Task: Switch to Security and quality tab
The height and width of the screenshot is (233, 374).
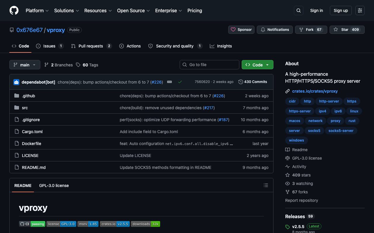Action: pos(175,46)
